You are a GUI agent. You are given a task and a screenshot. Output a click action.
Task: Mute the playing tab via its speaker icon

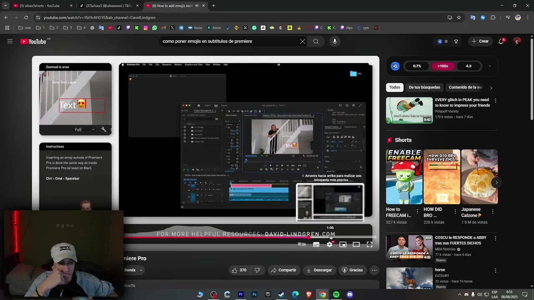(x=196, y=6)
